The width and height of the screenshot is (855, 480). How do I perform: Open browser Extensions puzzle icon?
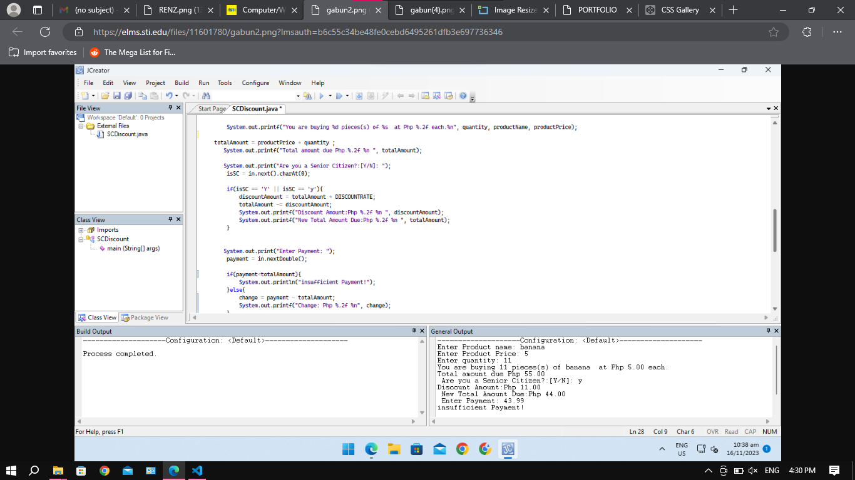point(807,32)
